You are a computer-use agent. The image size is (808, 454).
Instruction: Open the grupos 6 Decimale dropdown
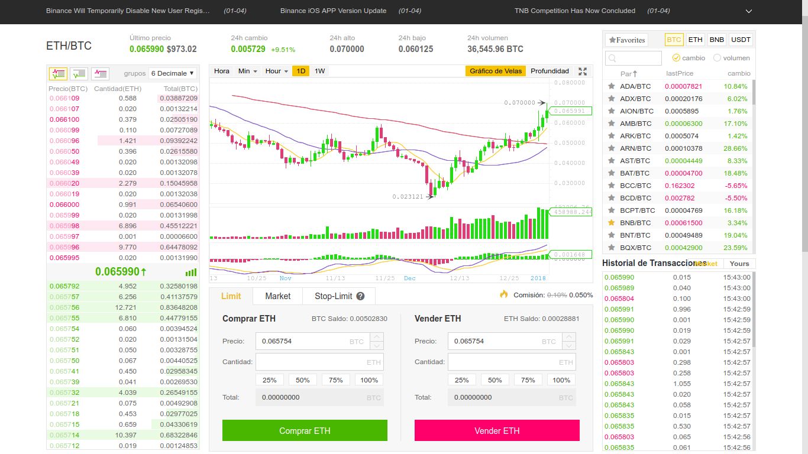[x=172, y=73]
